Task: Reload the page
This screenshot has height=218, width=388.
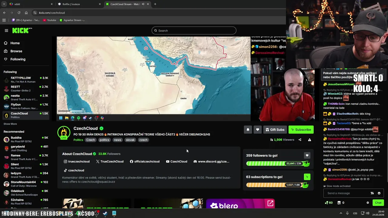Action: tap(19, 13)
